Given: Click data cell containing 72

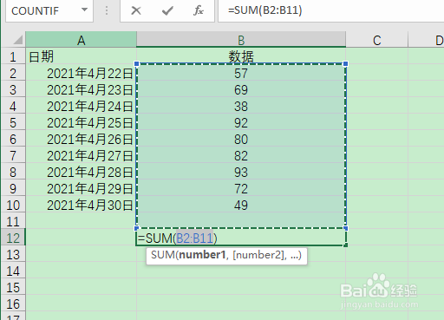Looking at the screenshot, I should [x=241, y=188].
